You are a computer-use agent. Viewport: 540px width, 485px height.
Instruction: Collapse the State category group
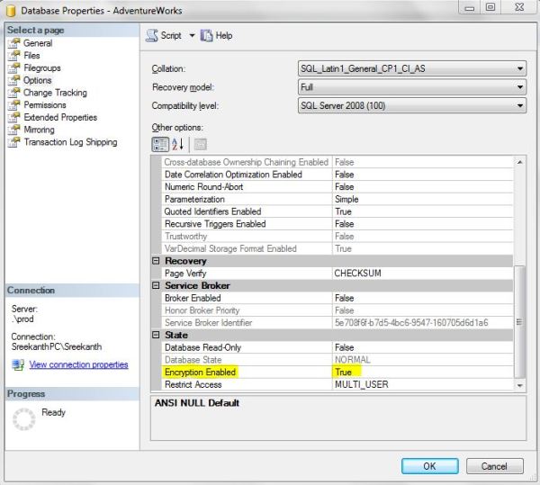click(x=156, y=336)
